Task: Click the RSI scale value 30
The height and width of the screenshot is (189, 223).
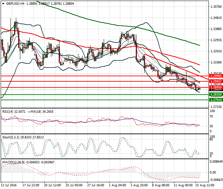Action: pyautogui.click(x=211, y=126)
